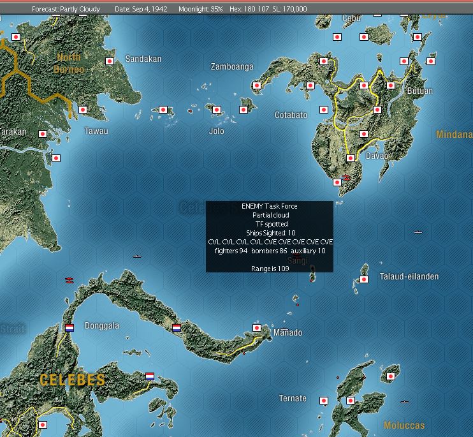Select Japanese flag west of North Borneo label
This screenshot has height=437, width=473.
[x=16, y=37]
